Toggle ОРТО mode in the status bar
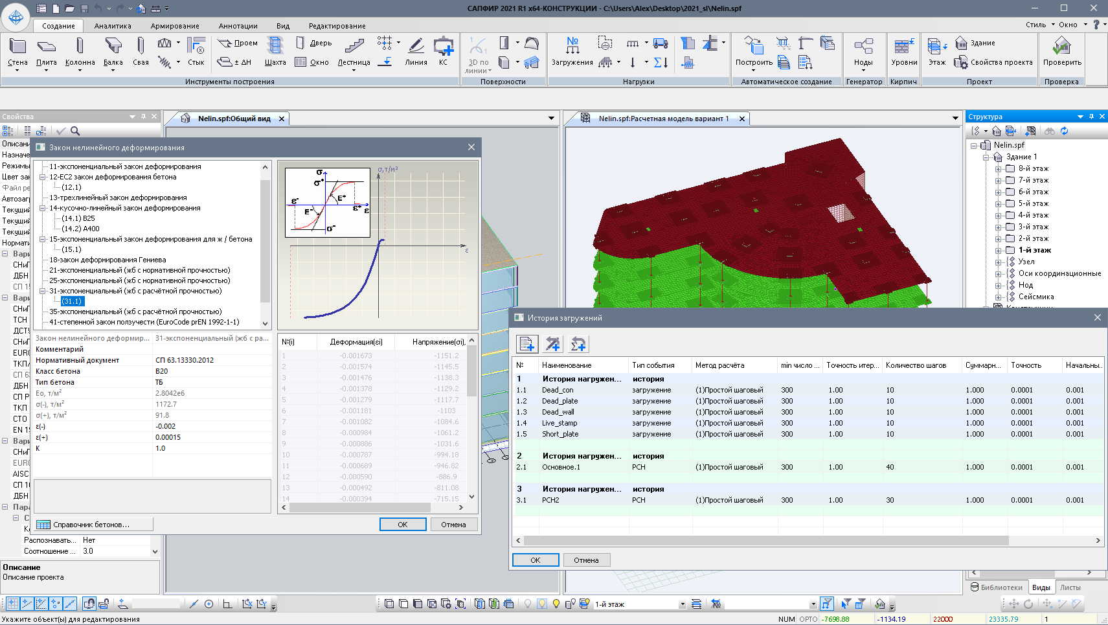Image resolution: width=1108 pixels, height=625 pixels. (x=808, y=619)
